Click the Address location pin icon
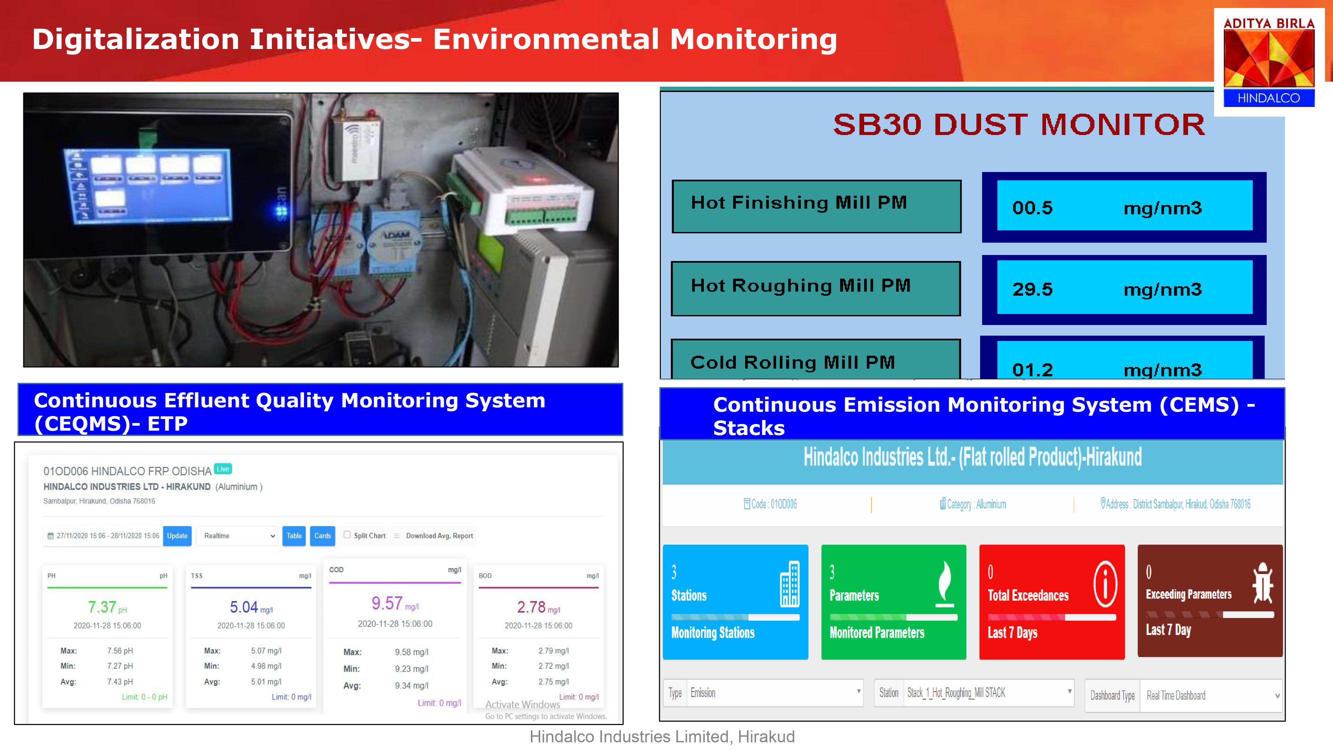Image resolution: width=1333 pixels, height=750 pixels. tap(1103, 503)
